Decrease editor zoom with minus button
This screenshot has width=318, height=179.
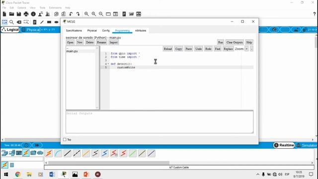251,49
